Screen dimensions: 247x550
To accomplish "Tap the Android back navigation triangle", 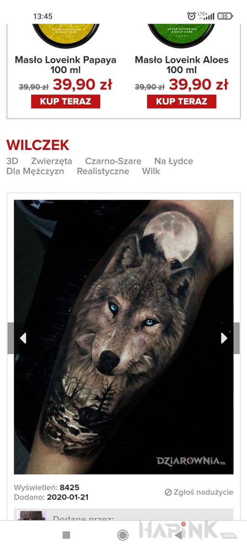I will pos(179,535).
